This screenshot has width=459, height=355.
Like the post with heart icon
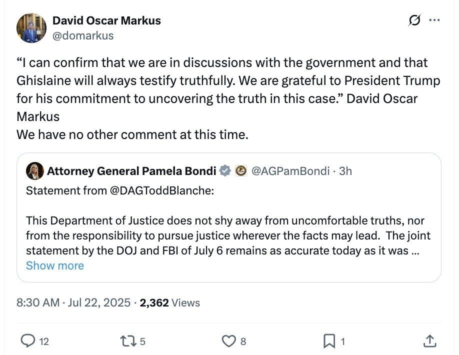(x=228, y=341)
